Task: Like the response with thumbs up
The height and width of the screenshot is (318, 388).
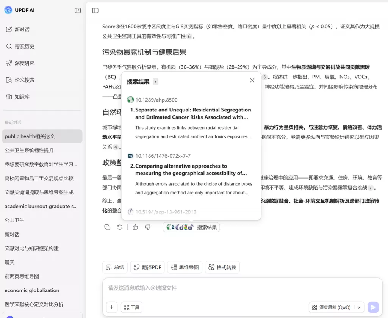Action: pos(135,227)
